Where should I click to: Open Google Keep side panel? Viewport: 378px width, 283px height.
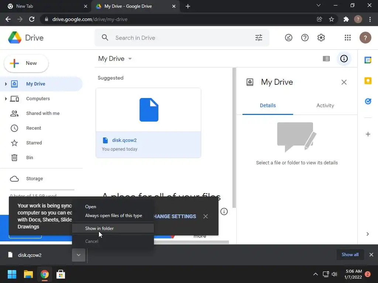368,81
